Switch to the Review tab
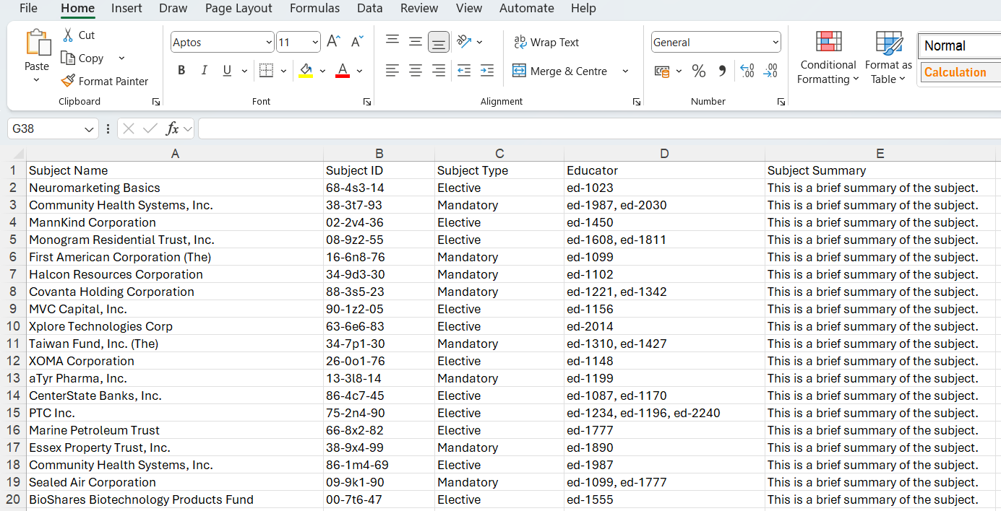 419,9
